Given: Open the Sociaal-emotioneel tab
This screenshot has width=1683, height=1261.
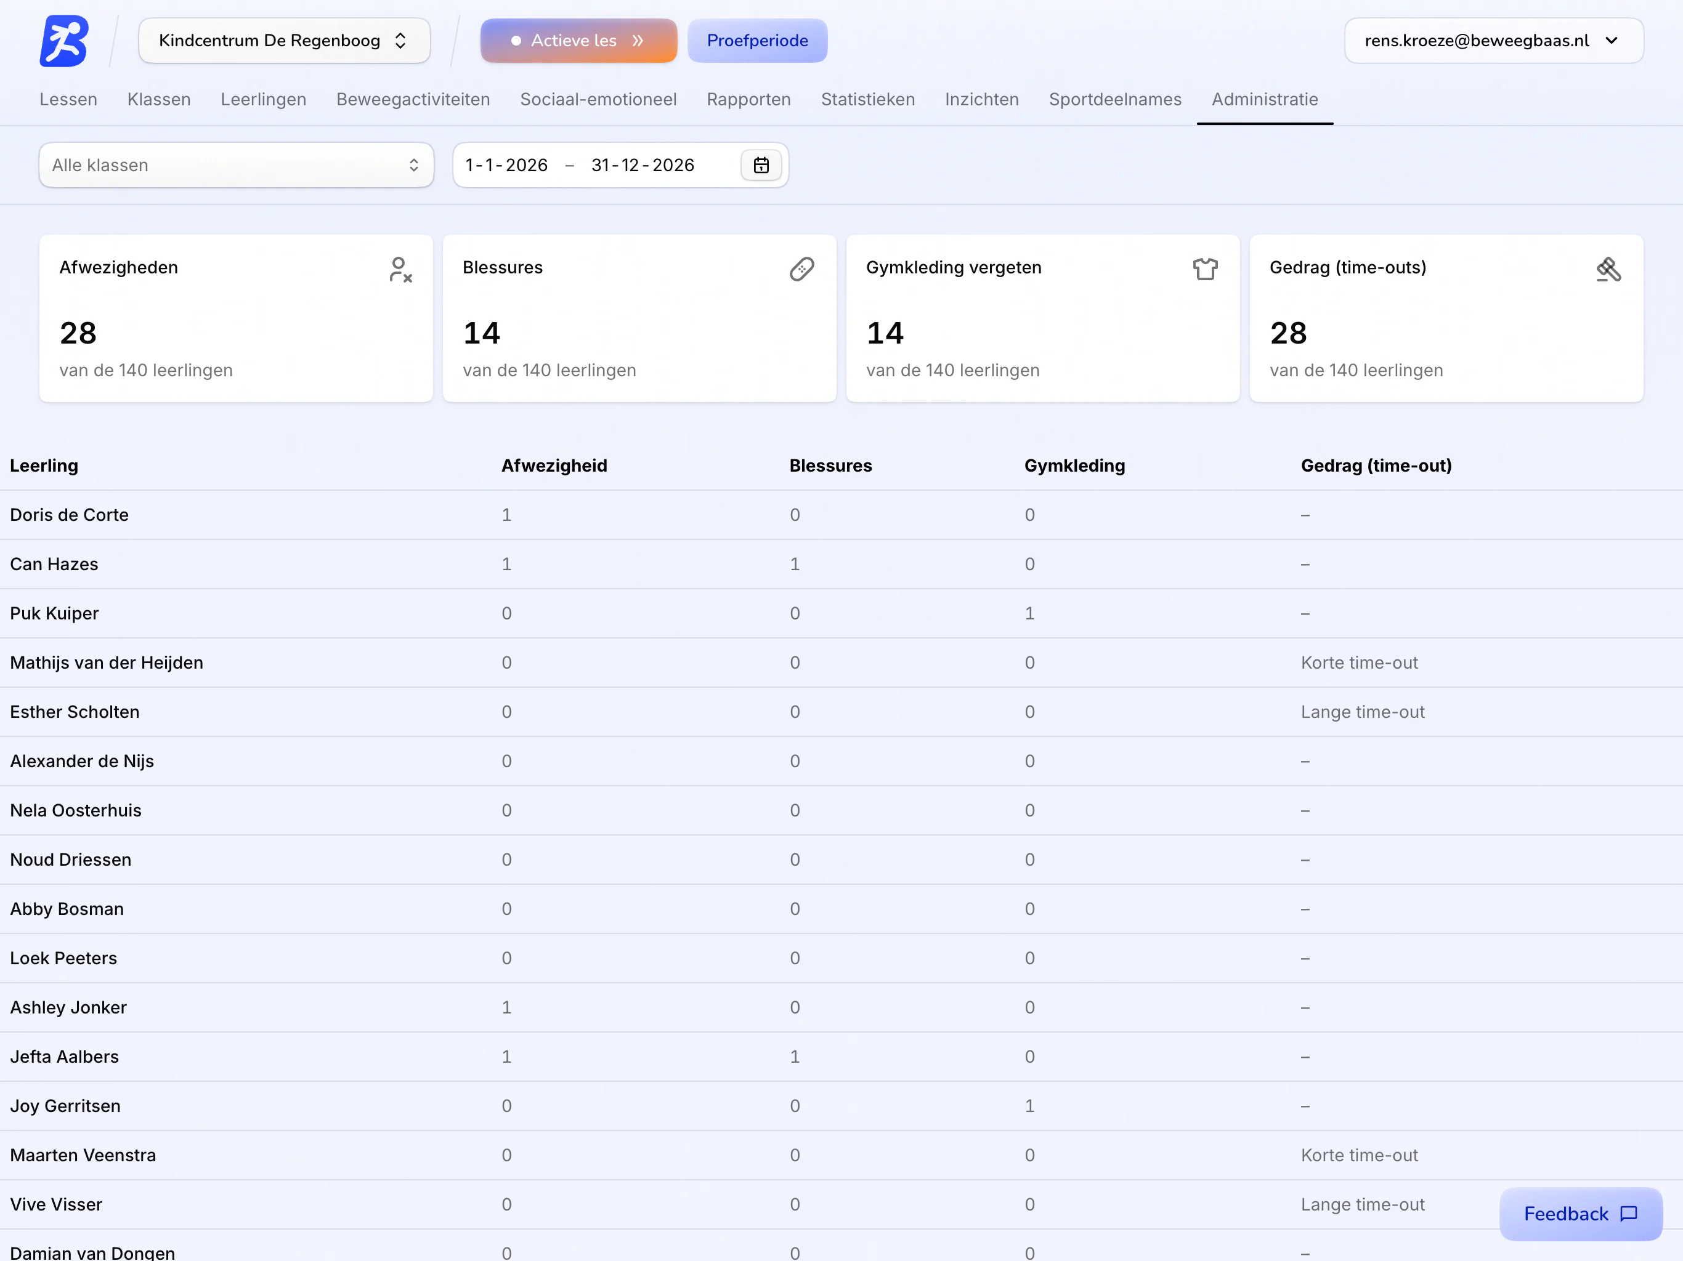Looking at the screenshot, I should click(598, 100).
